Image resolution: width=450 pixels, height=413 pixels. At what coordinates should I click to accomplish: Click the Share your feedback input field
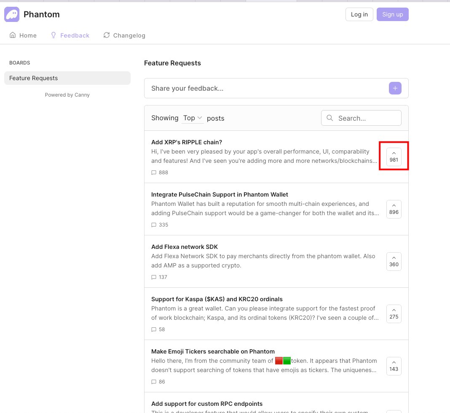pyautogui.click(x=267, y=88)
